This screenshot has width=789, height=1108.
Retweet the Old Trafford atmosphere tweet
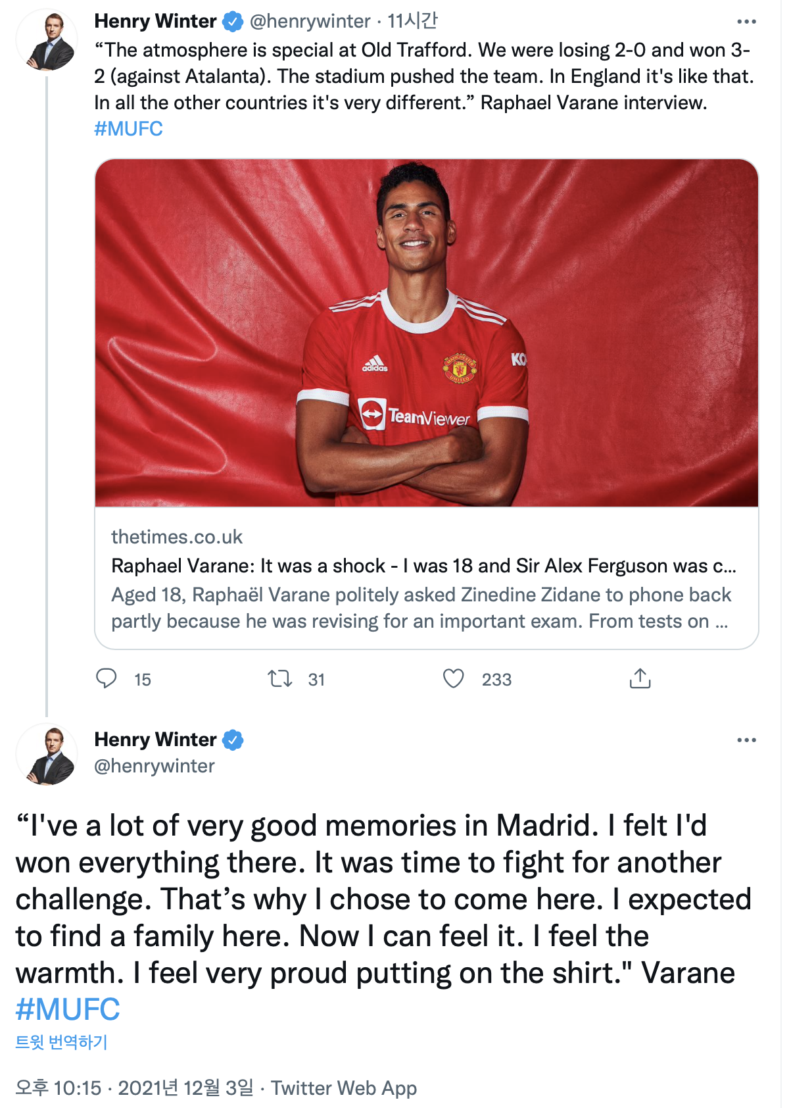pos(280,678)
